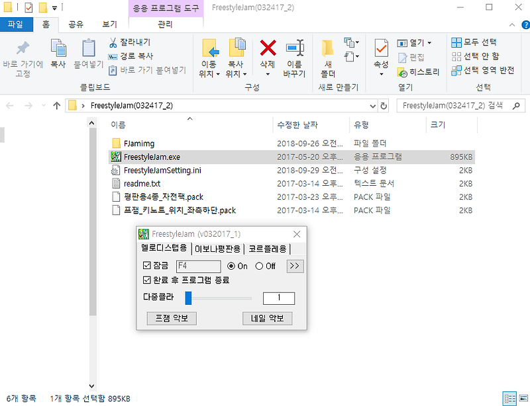The image size is (530, 406).
Task: Switch to the 이보나평판용 tab
Action: tap(218, 249)
